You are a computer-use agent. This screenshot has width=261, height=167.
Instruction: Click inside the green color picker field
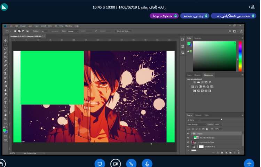(214, 56)
